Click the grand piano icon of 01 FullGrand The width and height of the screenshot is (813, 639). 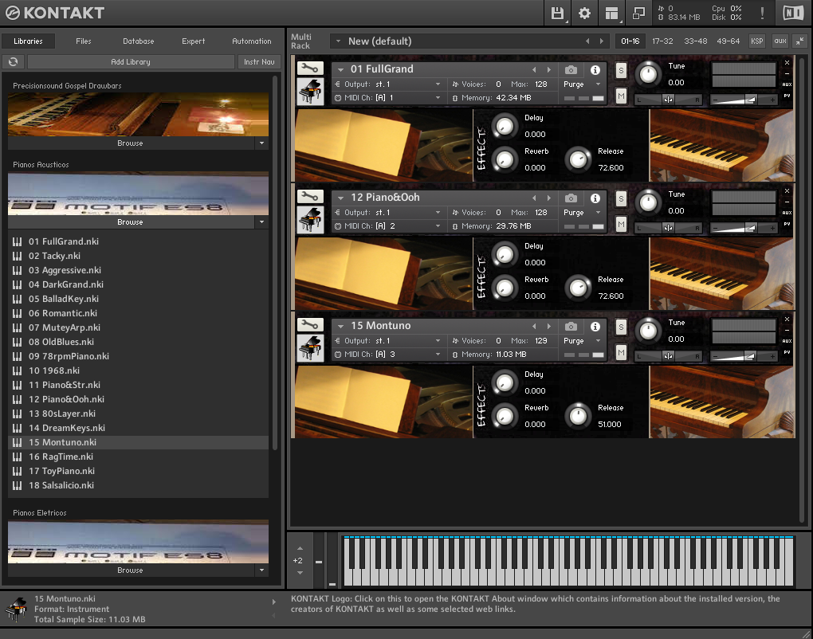[310, 91]
